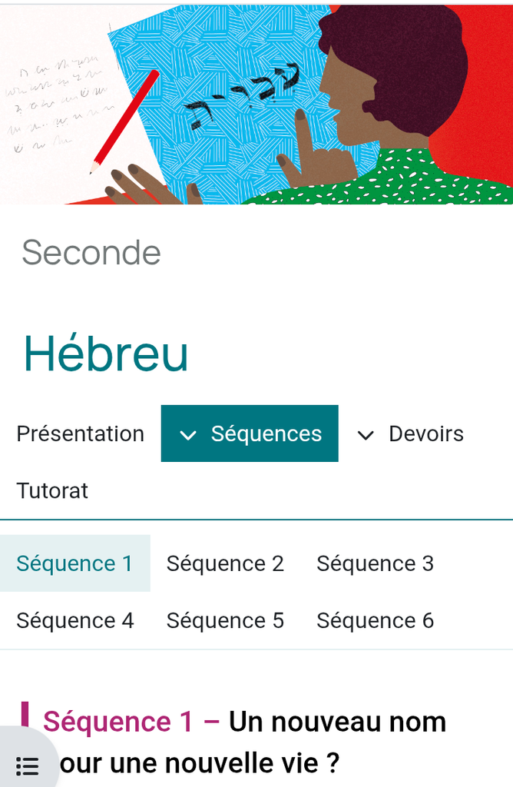Select the Séquence 1 sub-tab
This screenshot has width=513, height=787.
(x=74, y=563)
